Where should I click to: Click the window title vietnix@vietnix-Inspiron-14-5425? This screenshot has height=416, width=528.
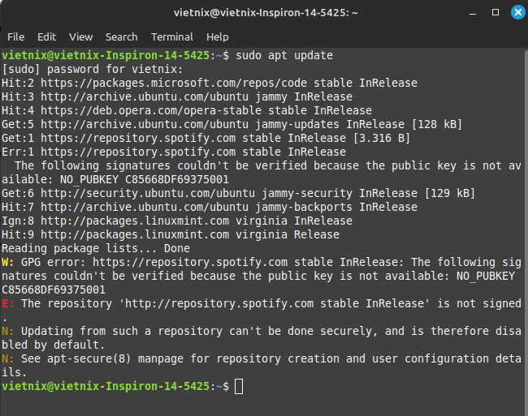pos(266,13)
